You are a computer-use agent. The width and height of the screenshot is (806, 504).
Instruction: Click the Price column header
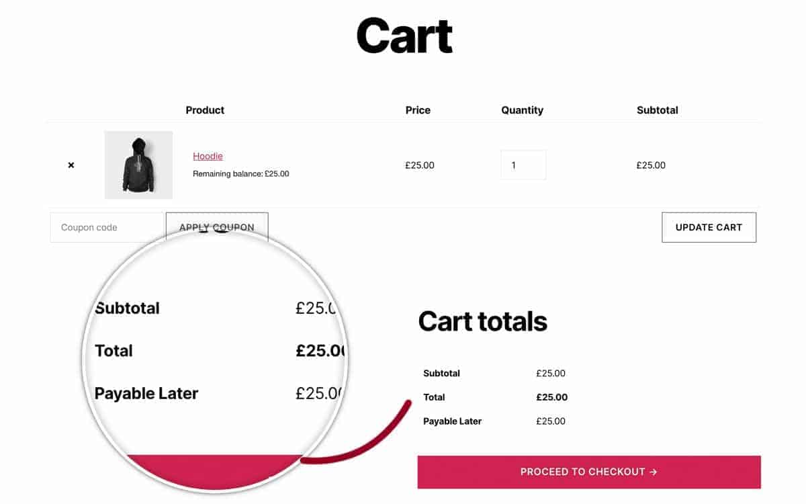click(x=418, y=110)
